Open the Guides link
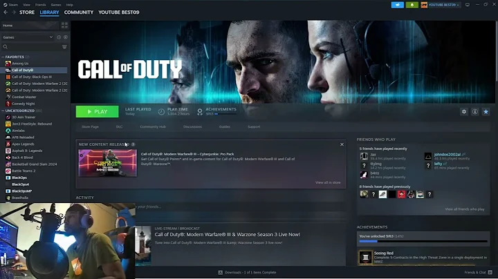 click(x=225, y=127)
